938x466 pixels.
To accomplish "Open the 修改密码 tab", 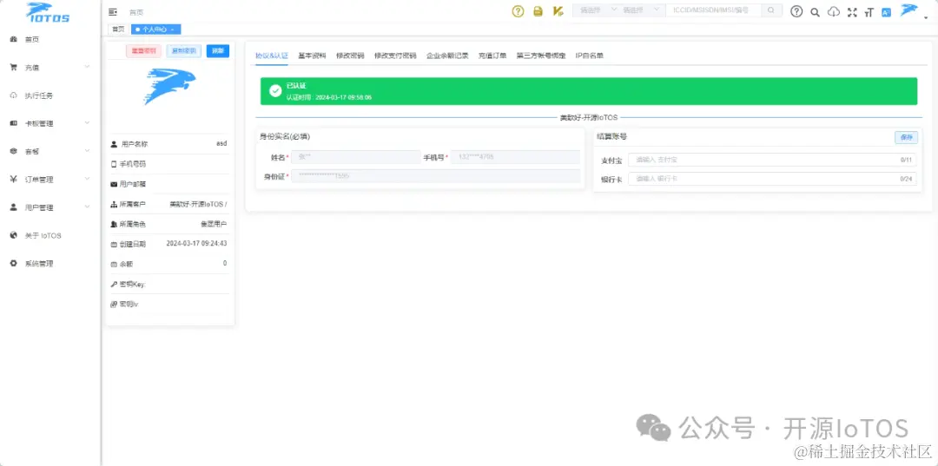I will click(x=350, y=56).
